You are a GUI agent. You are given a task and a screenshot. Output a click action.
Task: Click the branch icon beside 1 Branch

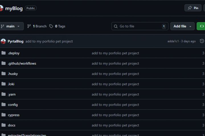tap(29, 26)
